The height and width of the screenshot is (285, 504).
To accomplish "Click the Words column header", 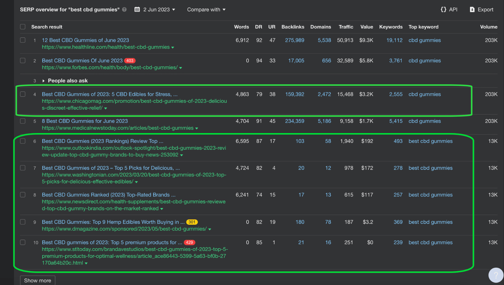I will [x=241, y=27].
